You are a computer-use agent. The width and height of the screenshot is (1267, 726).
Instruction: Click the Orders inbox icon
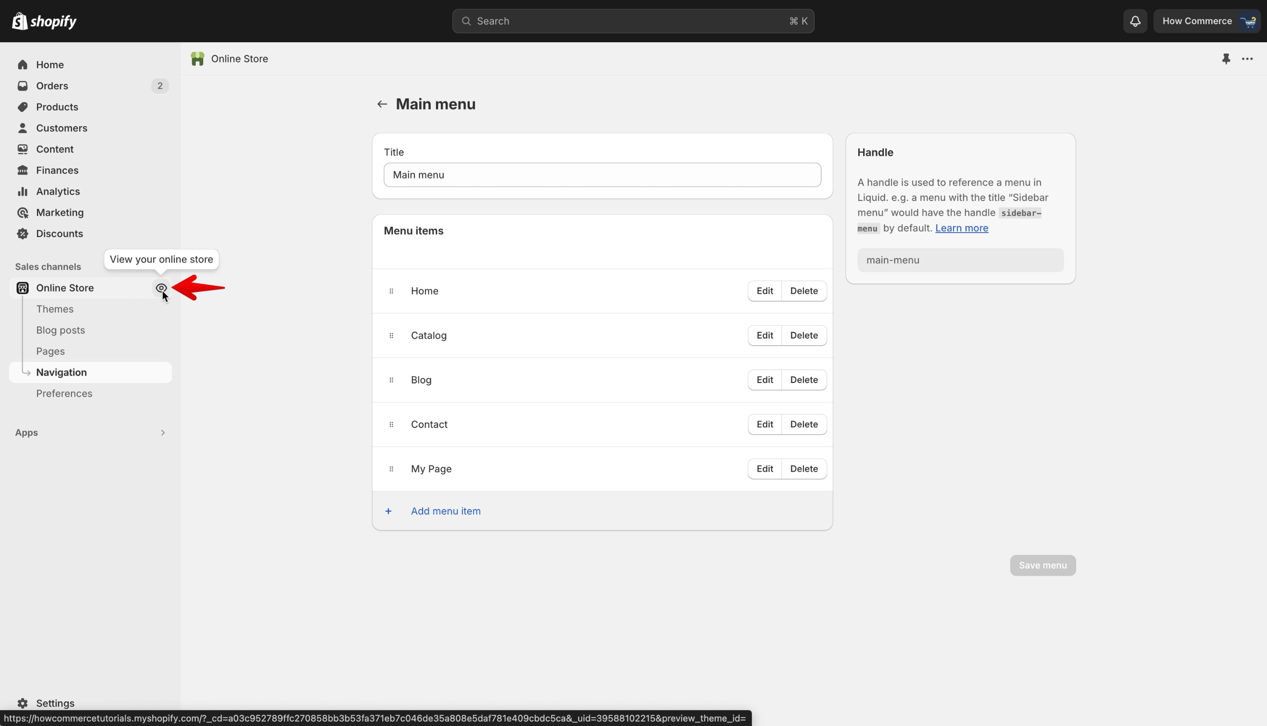pos(22,86)
